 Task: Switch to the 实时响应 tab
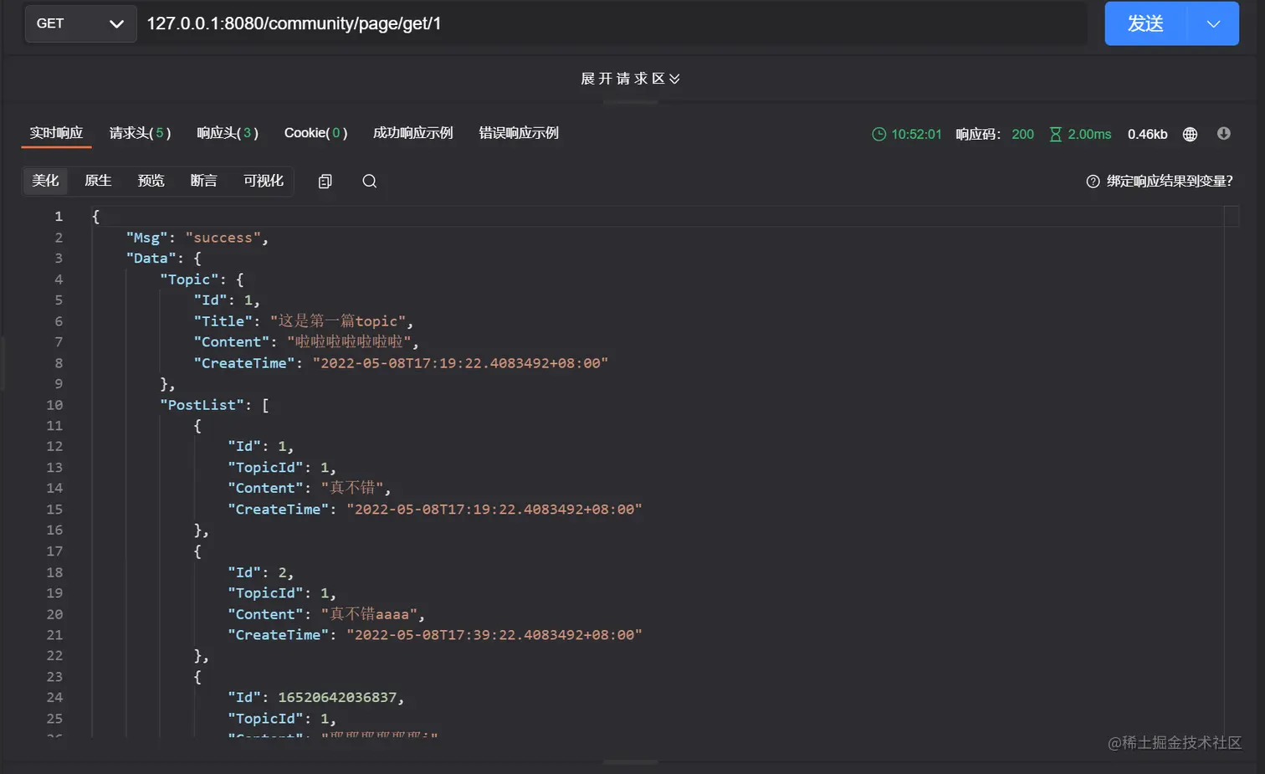click(56, 133)
